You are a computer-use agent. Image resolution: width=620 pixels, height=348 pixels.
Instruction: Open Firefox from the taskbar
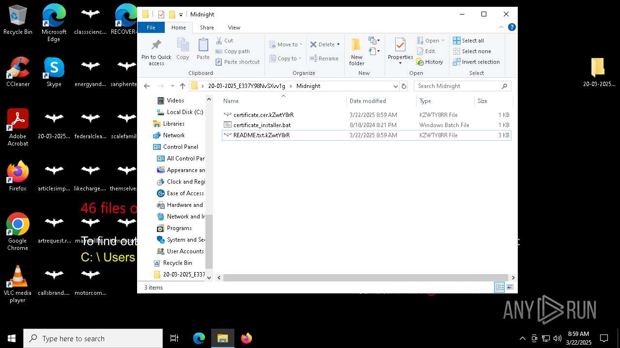coord(247,338)
